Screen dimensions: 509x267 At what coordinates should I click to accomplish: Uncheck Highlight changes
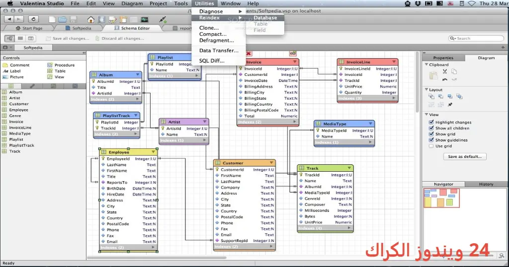(431, 122)
